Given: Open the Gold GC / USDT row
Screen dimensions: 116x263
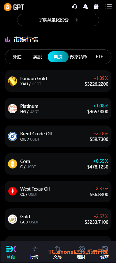Looking at the screenshot, I should click(58, 219).
